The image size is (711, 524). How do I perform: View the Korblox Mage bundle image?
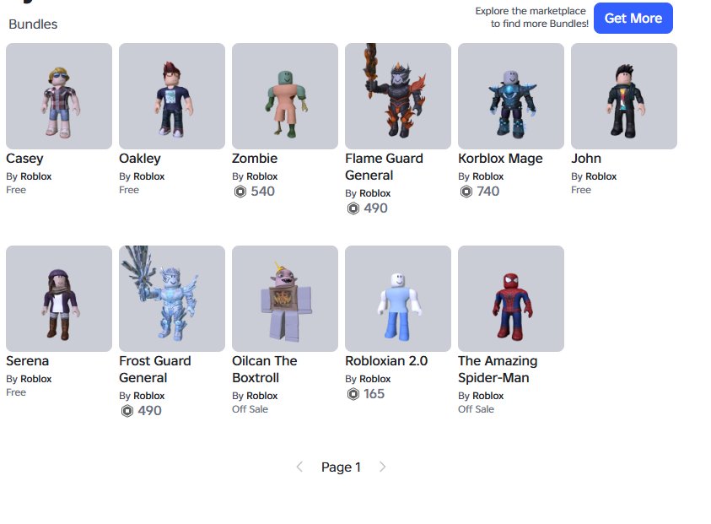point(511,96)
